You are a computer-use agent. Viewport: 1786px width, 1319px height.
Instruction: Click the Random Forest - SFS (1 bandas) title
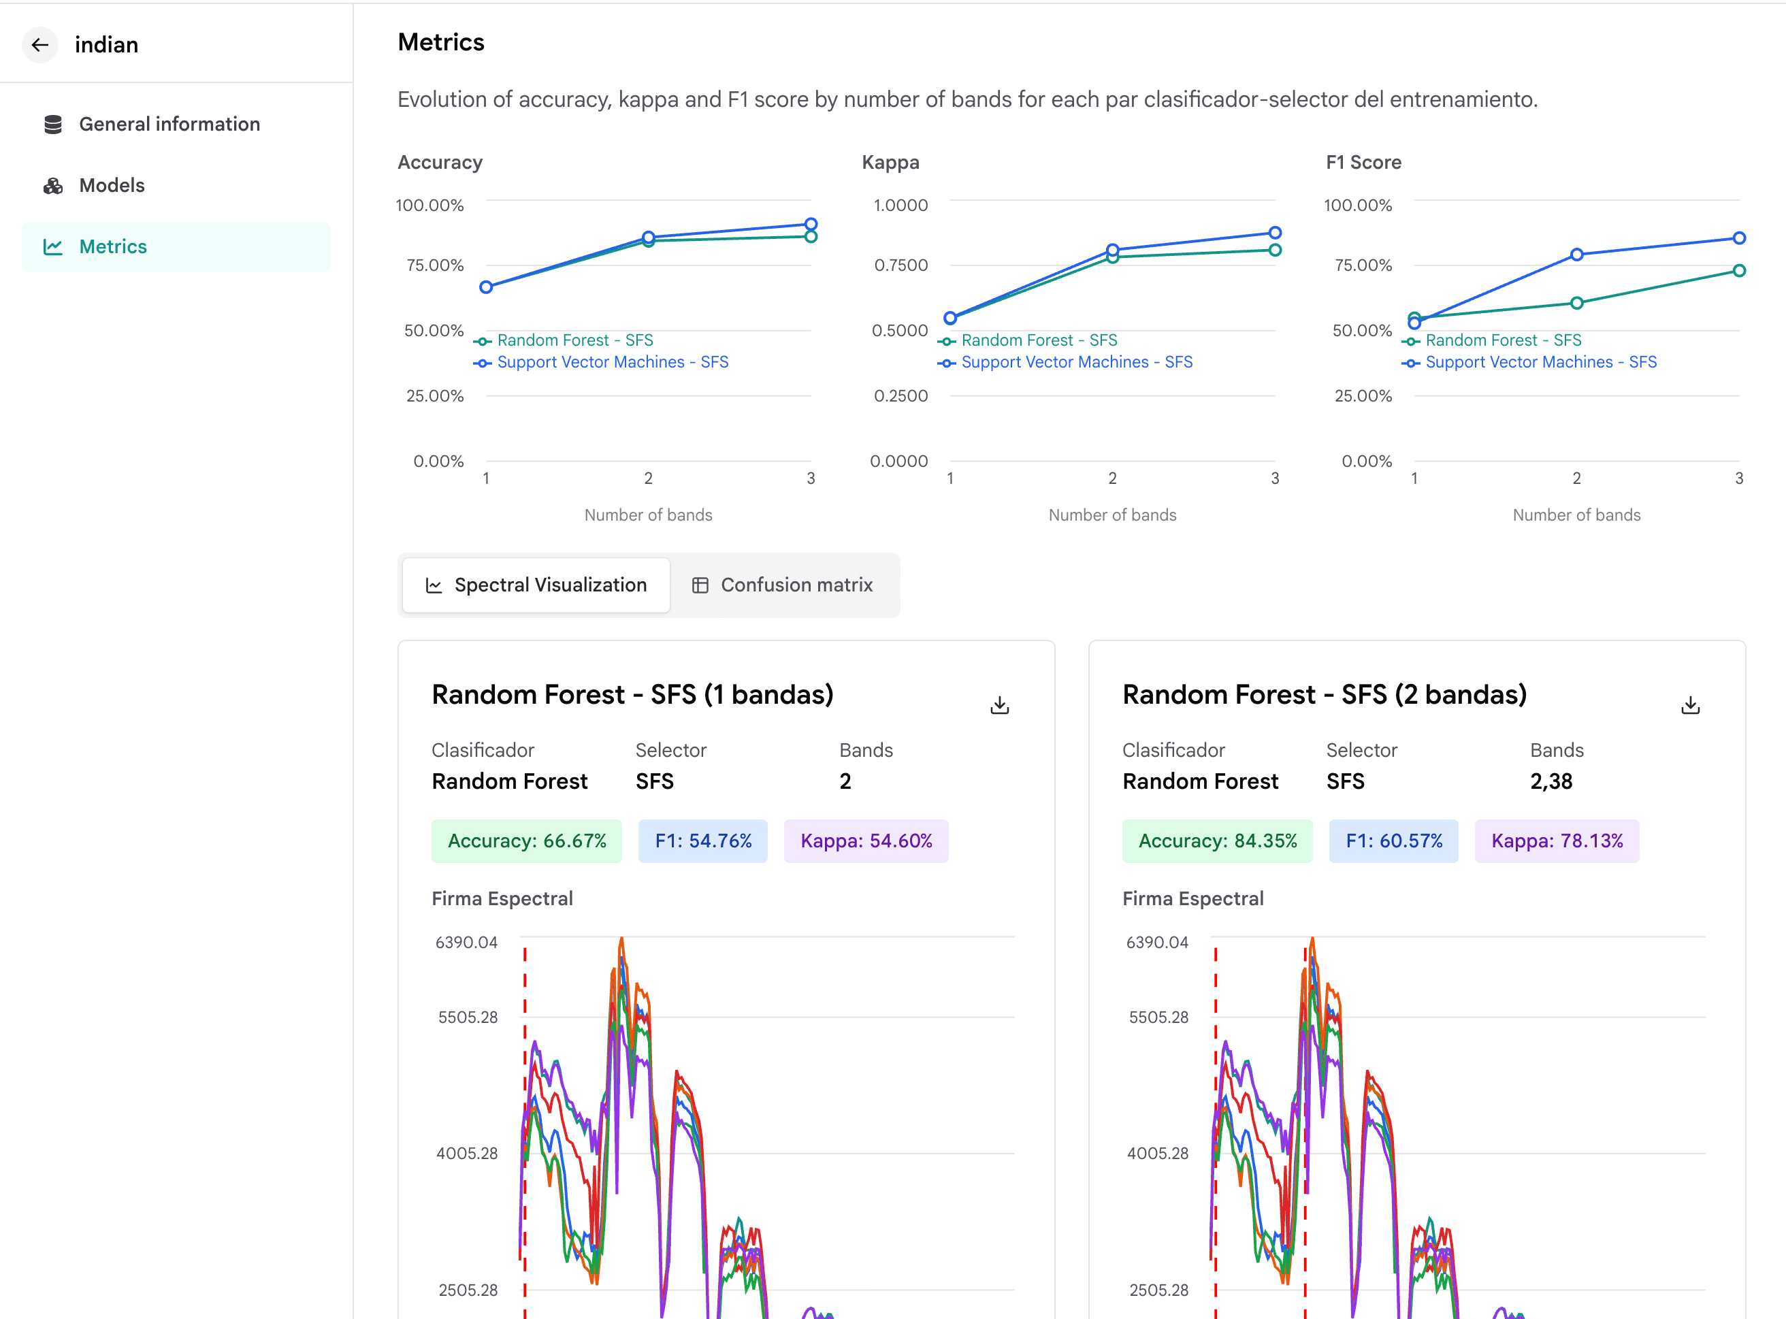(632, 695)
